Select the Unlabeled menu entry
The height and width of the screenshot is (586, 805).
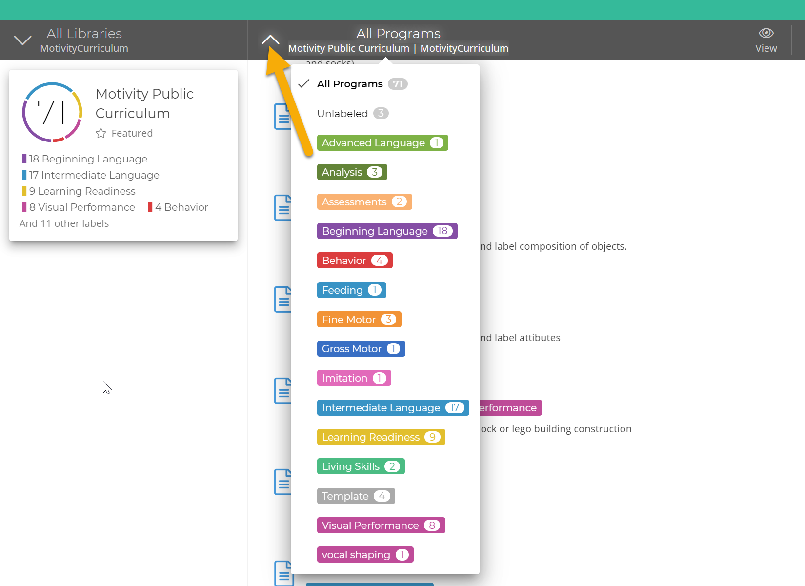coord(352,113)
